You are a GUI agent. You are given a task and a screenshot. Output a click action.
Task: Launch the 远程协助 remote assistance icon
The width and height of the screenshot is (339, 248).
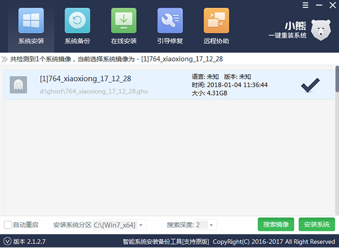[x=216, y=21]
